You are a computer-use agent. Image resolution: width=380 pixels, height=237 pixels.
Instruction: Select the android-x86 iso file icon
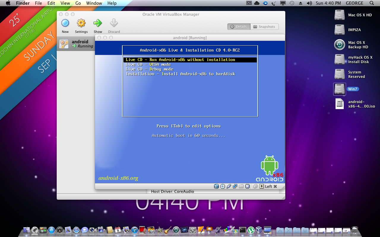point(339,104)
